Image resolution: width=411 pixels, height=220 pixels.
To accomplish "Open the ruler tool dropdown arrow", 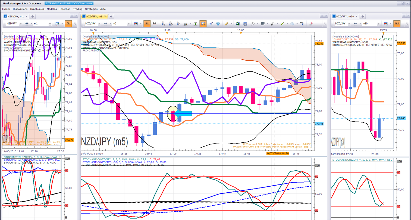I will [x=231, y=24].
